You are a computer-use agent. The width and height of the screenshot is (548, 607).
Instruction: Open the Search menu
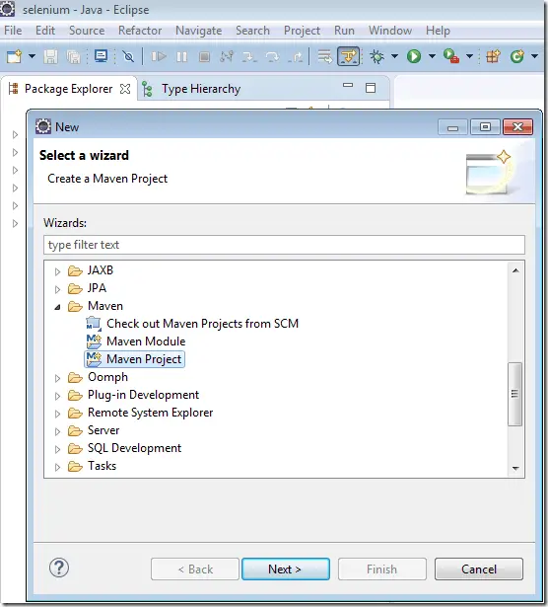click(x=252, y=31)
